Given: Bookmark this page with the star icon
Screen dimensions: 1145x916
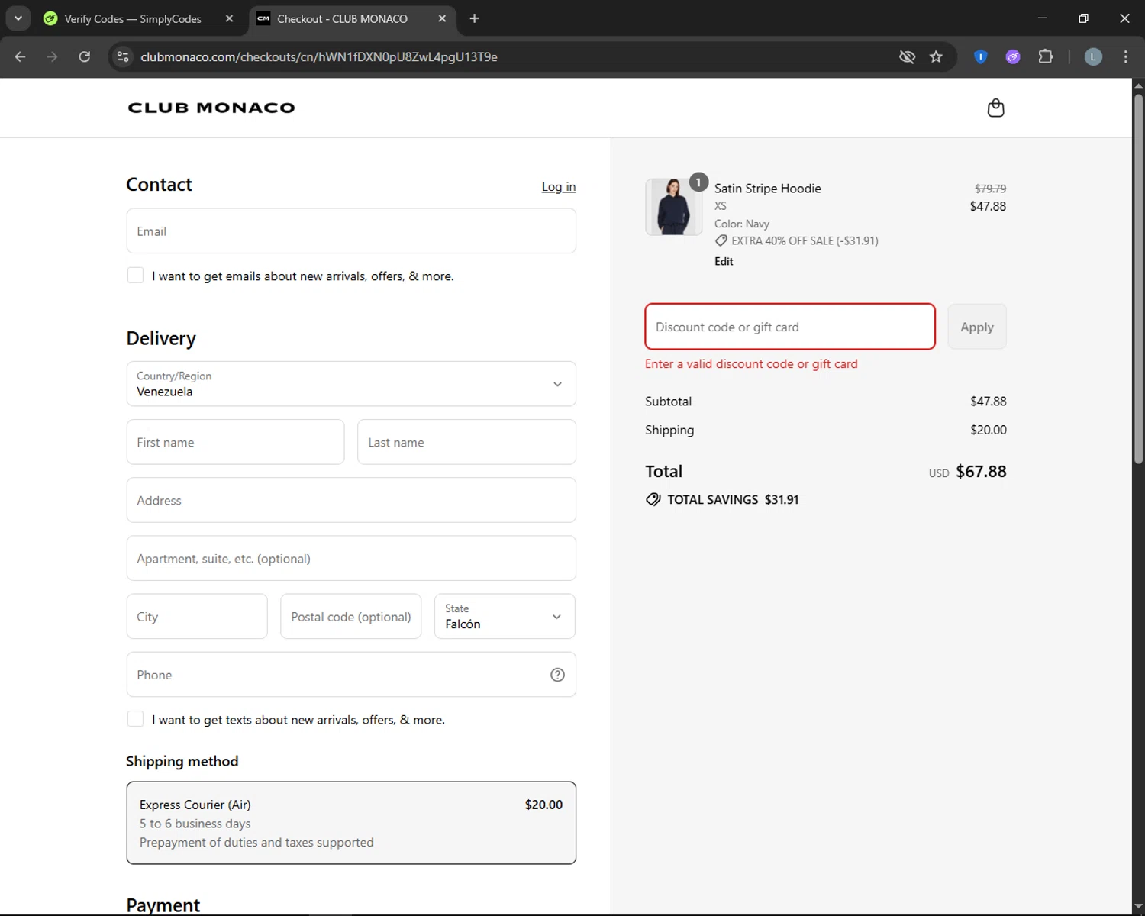Looking at the screenshot, I should click(936, 56).
